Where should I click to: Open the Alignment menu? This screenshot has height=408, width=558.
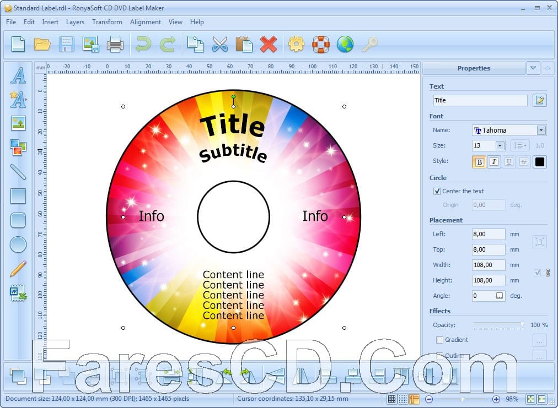145,22
